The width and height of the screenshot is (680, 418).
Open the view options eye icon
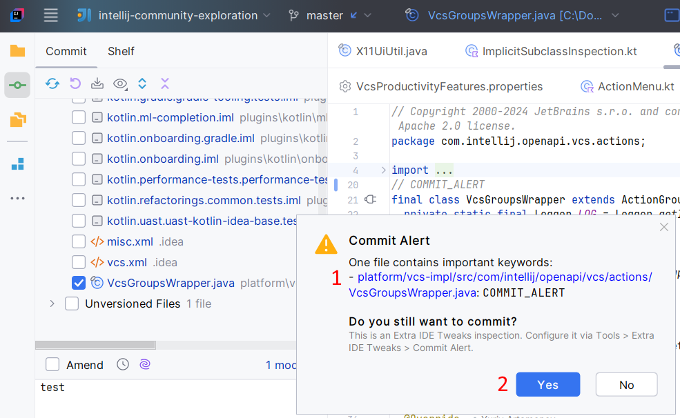coord(120,83)
